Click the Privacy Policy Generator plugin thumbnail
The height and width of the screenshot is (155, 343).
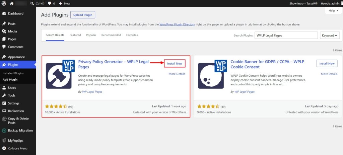point(60,74)
